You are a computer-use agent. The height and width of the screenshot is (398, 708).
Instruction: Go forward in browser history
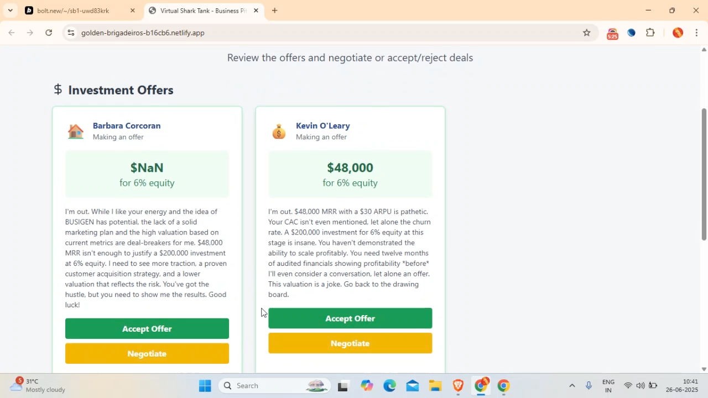30,33
